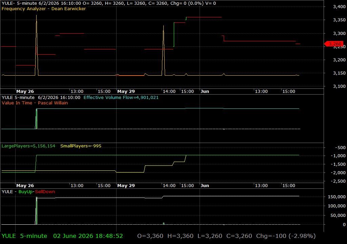Click May 29 on LargePlayers panel time axis
347x244 pixels.
[126, 186]
